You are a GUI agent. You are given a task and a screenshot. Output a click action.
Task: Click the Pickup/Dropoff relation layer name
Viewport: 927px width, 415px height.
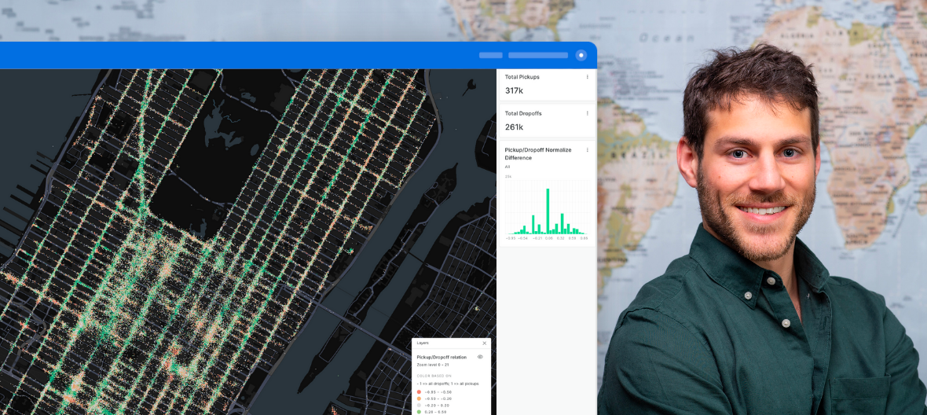(x=442, y=357)
